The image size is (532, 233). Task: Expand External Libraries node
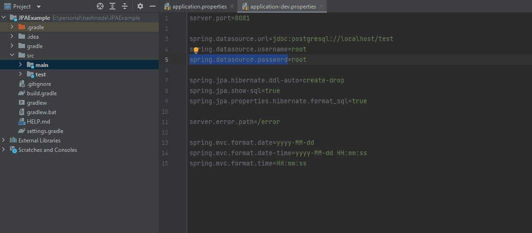click(x=4, y=141)
